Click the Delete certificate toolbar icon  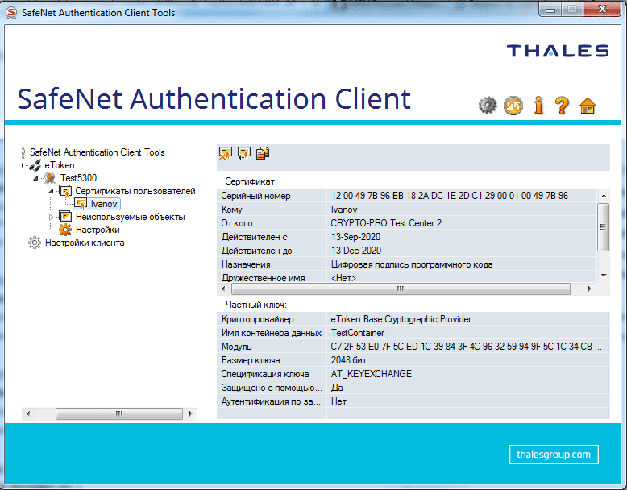tap(226, 153)
